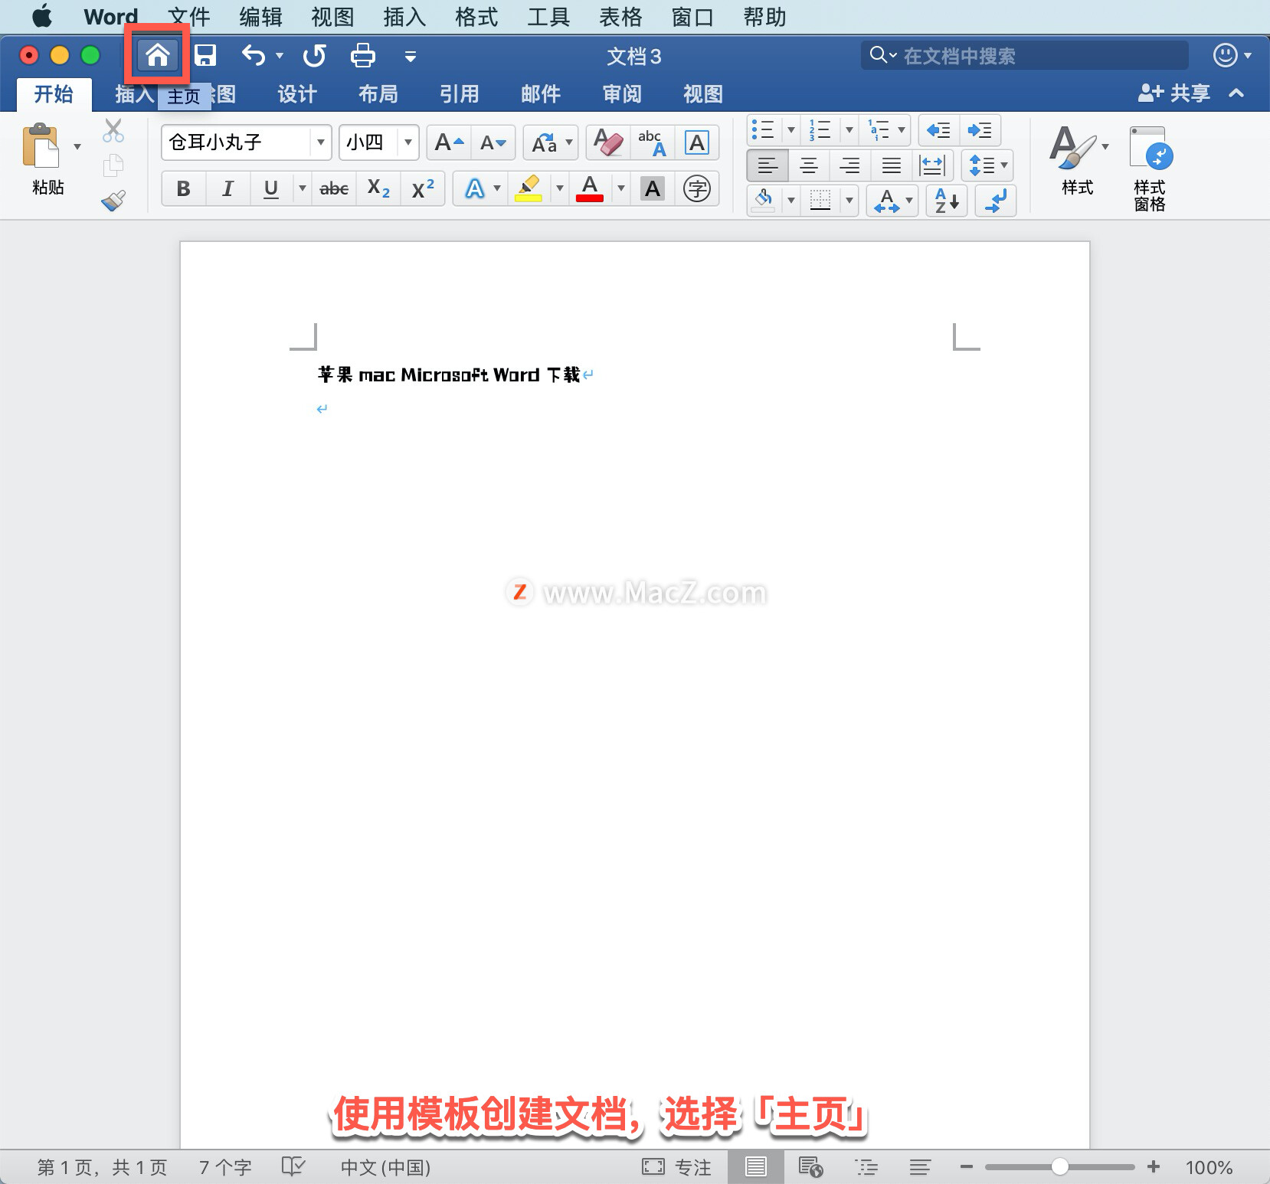Apply character border (boxed A)
The height and width of the screenshot is (1184, 1270).
(x=697, y=142)
